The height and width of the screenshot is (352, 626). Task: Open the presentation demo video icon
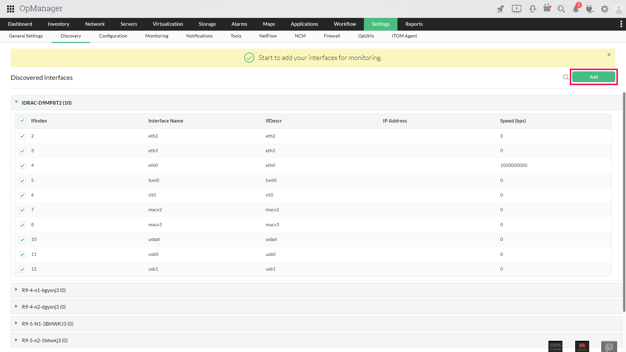tap(516, 9)
